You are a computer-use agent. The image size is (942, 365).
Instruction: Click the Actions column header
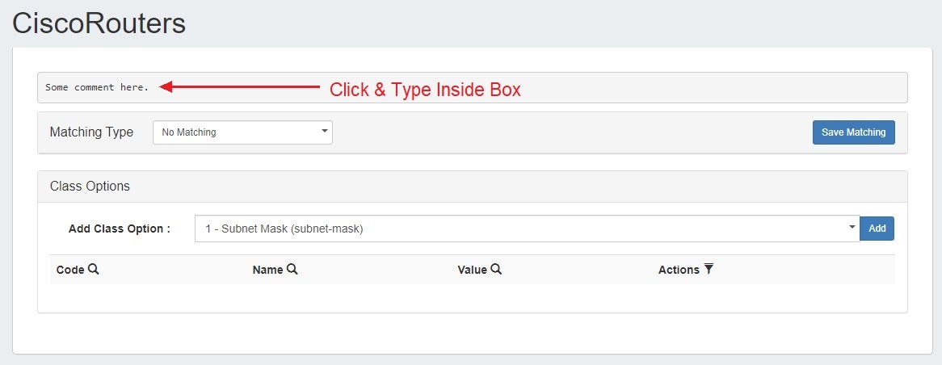click(x=679, y=270)
